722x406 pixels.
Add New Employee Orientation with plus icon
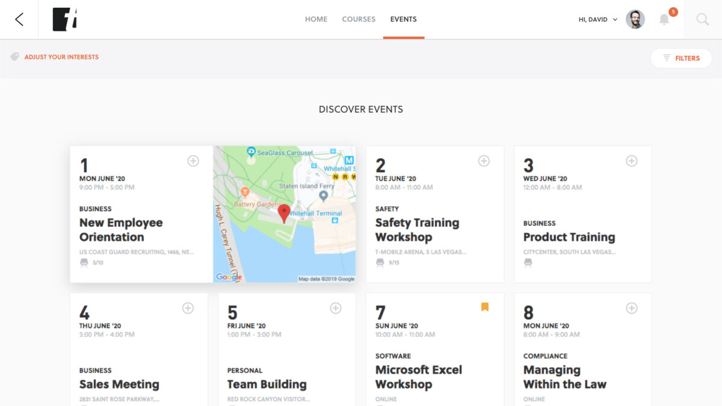coord(193,161)
